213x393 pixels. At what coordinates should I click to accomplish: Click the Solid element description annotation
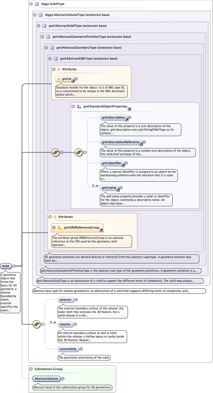pyautogui.click(x=10, y=292)
